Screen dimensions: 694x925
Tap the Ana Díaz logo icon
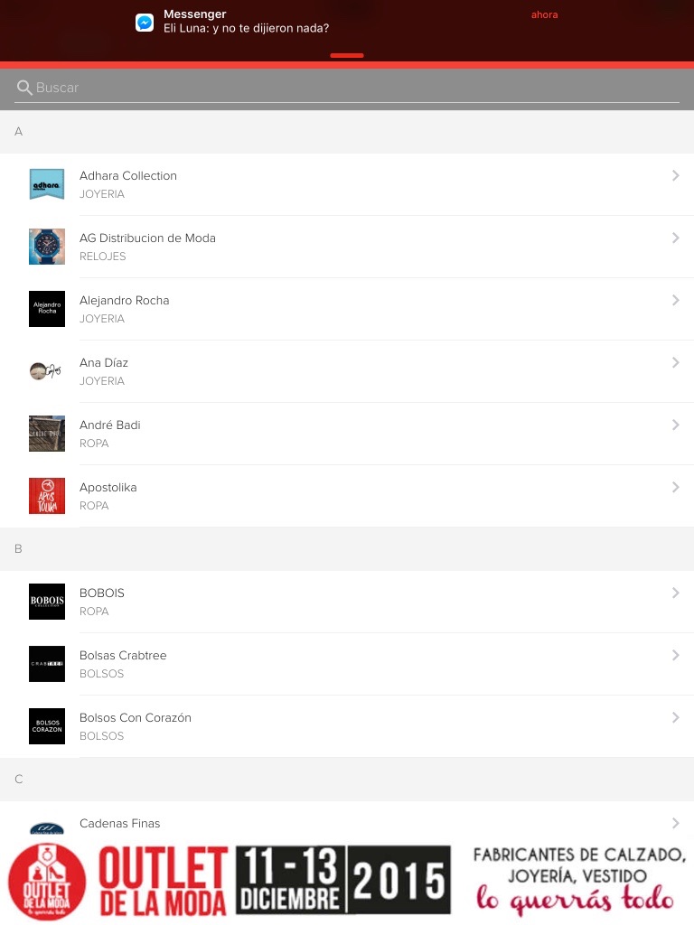(47, 371)
